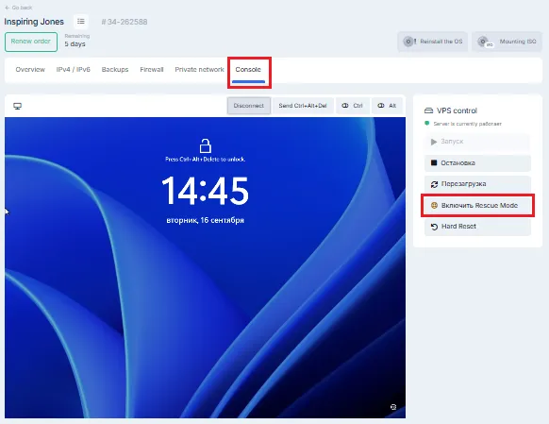Toggle the Alt key button
549x424 pixels.
(x=387, y=106)
